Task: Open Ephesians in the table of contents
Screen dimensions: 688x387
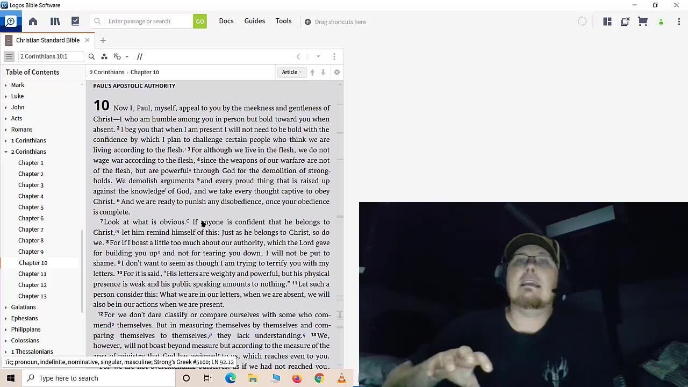Action: click(25, 318)
